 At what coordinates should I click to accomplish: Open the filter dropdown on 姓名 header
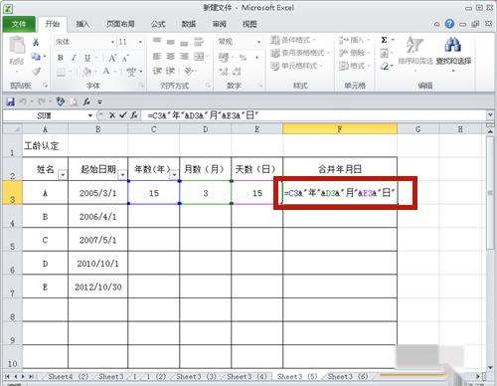[63, 174]
